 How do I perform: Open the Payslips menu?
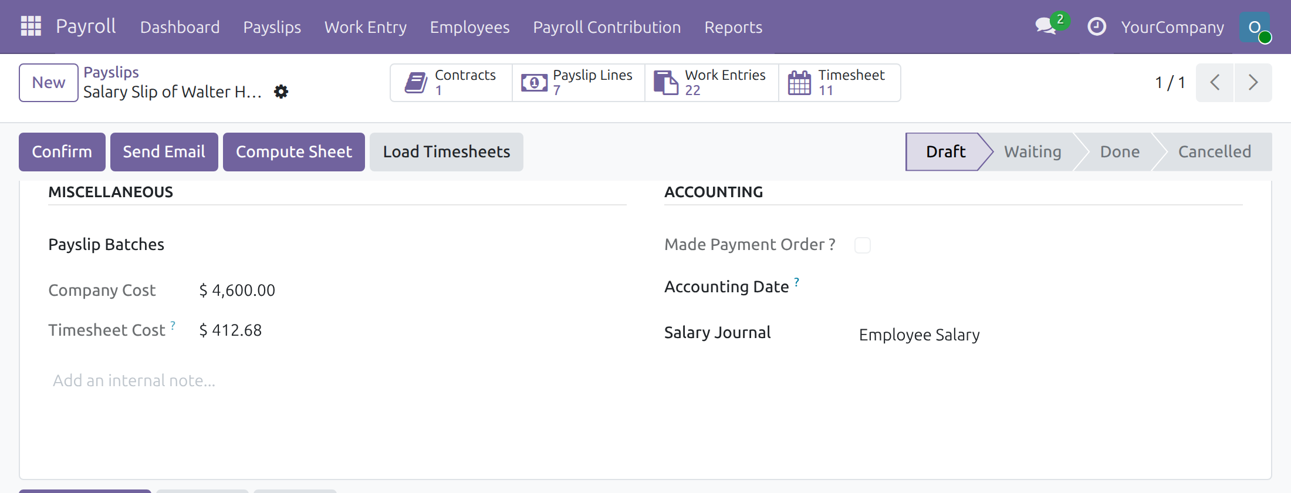(x=272, y=27)
